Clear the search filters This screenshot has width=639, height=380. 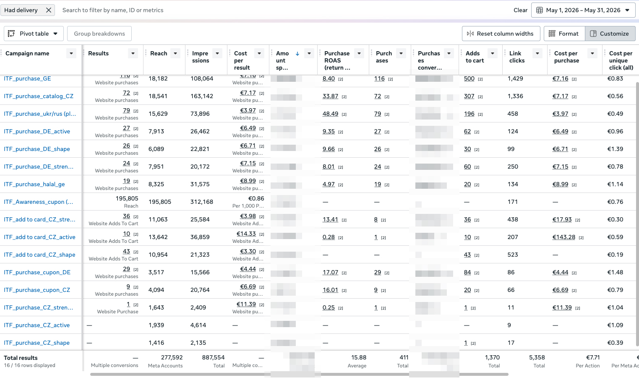click(520, 10)
